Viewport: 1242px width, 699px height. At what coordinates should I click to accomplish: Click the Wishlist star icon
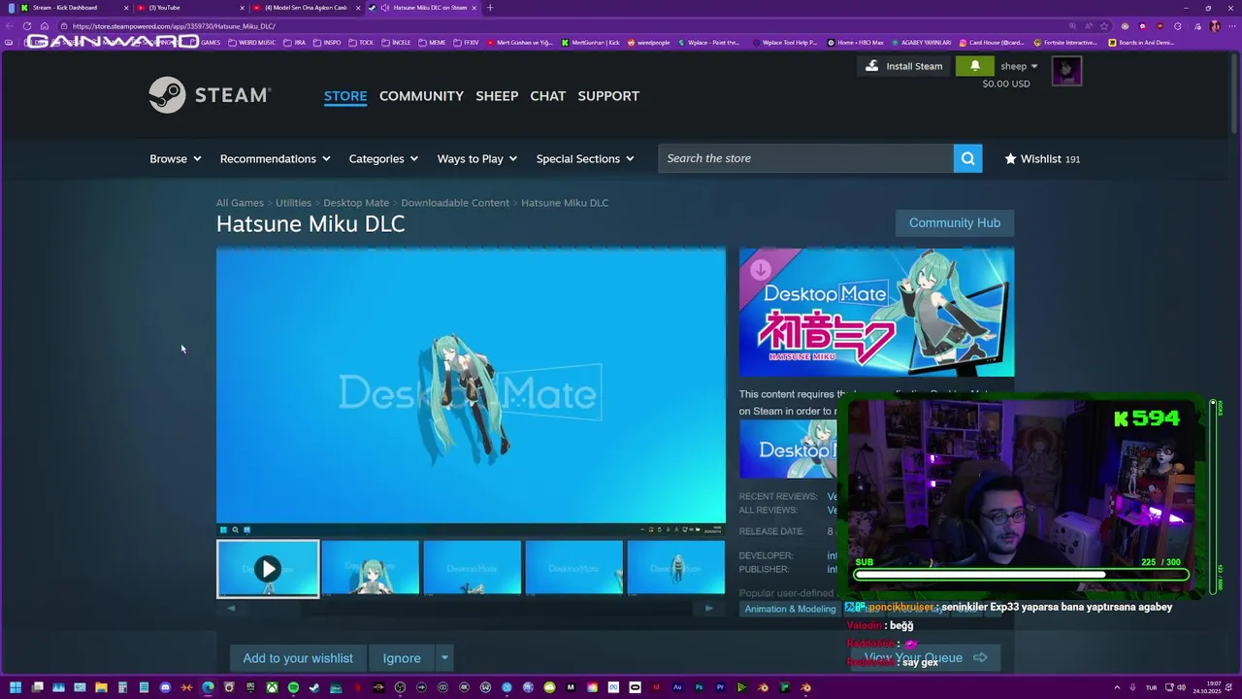(1010, 158)
